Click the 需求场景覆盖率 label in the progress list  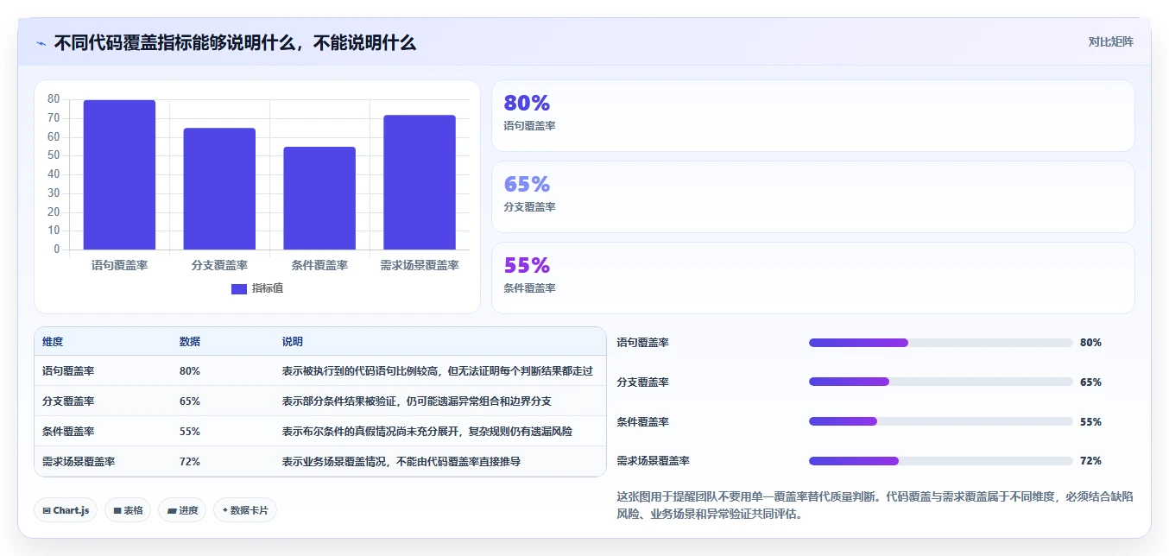[654, 461]
